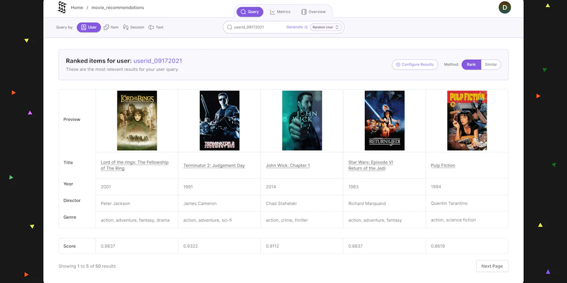The image size is (567, 283).
Task: Open Star Wars Return of the Jedi link
Action: (370, 165)
